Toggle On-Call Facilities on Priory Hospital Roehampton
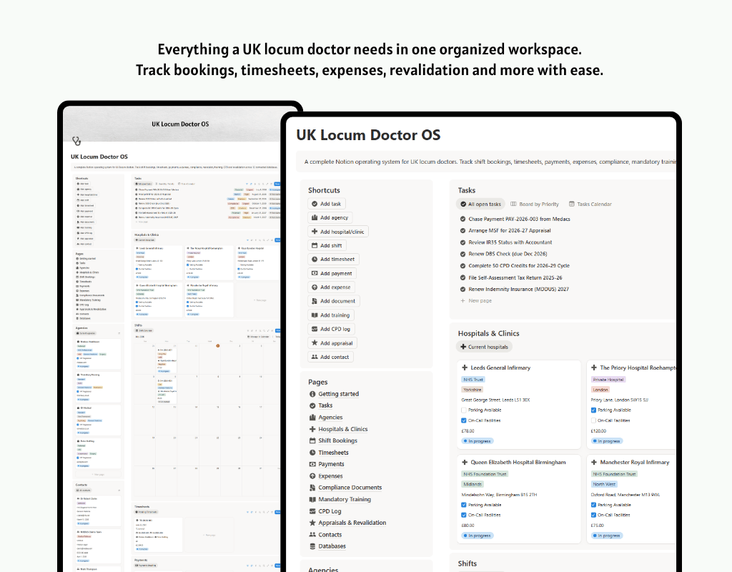Image resolution: width=732 pixels, height=572 pixels. click(593, 420)
